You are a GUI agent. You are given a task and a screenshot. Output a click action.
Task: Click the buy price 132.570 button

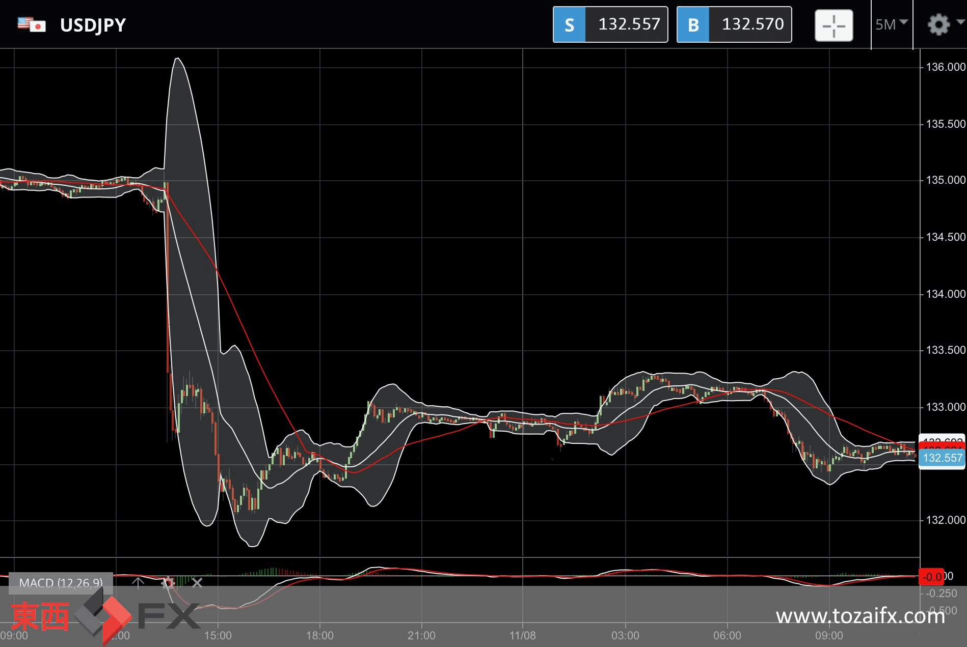click(x=734, y=24)
